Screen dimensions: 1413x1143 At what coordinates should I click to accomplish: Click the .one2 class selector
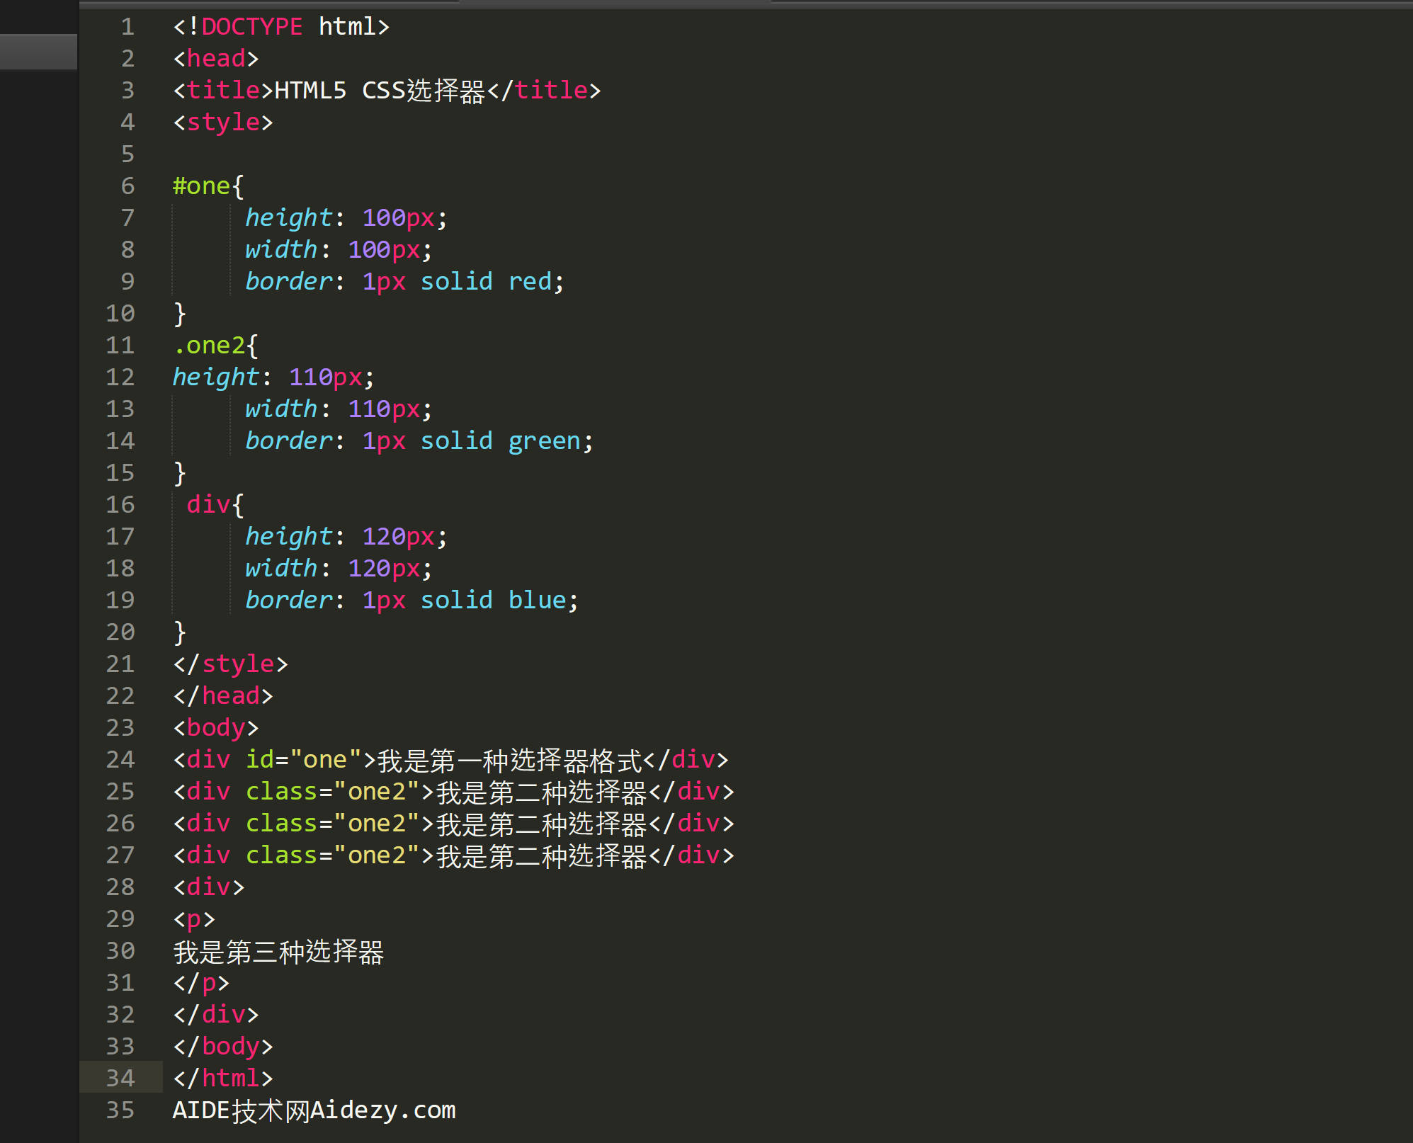click(209, 346)
